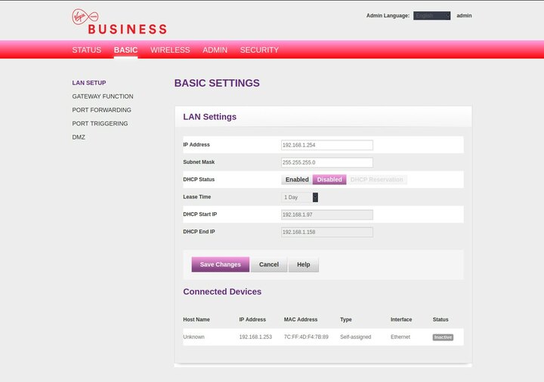
Task: Navigate to Port Forwarding page
Action: click(x=101, y=110)
